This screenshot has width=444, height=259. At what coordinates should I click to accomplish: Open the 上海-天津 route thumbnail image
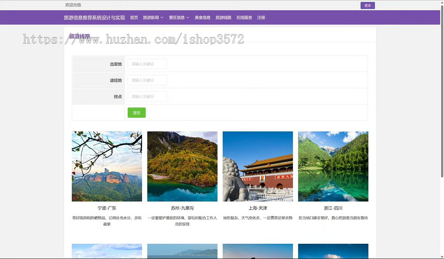point(258,166)
